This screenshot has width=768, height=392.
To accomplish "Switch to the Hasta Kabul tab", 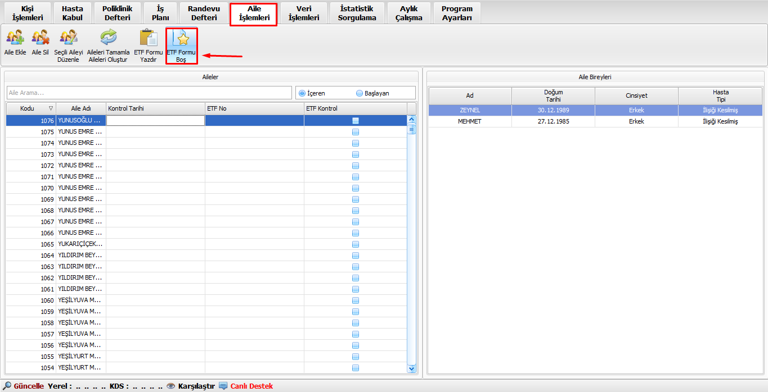I will click(x=73, y=13).
